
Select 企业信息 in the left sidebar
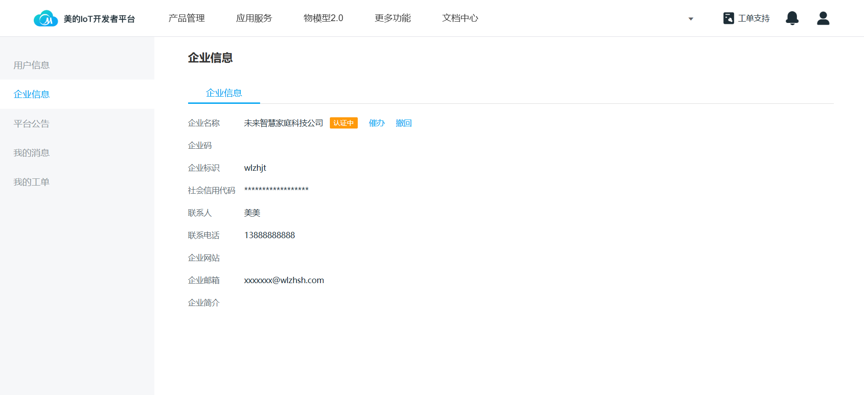point(31,94)
